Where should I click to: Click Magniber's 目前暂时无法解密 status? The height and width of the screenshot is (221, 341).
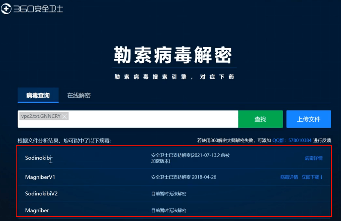[x=169, y=210]
